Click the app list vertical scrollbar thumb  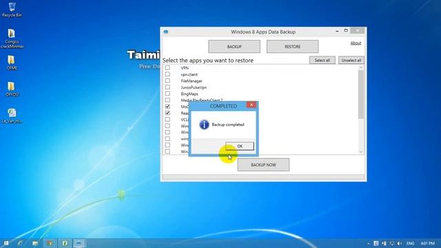pos(361,94)
